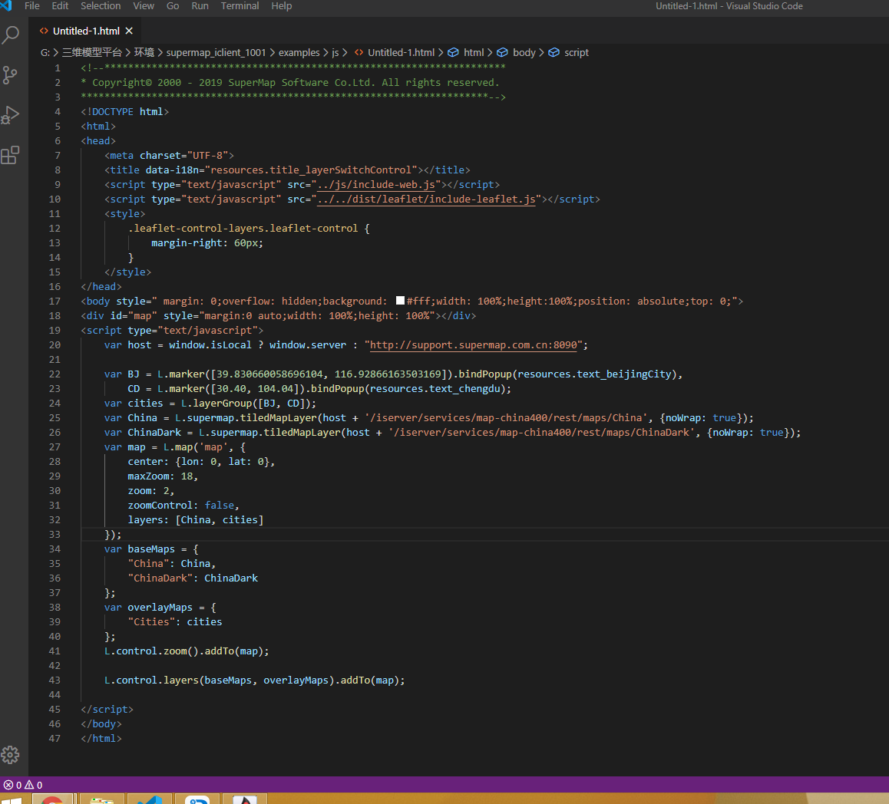Expand breadcrumb folder '环境'
Viewport: 889px width, 804px height.
(144, 53)
